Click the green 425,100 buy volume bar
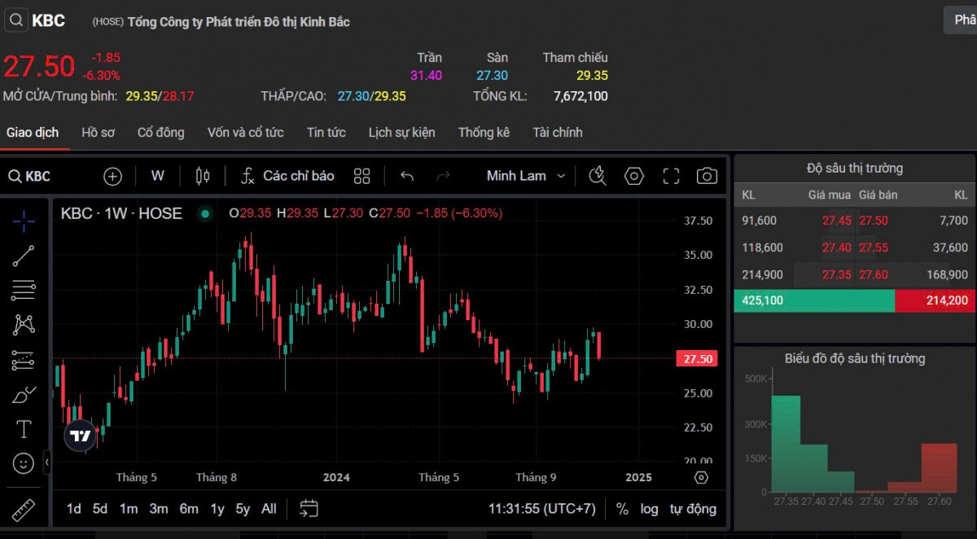This screenshot has width=977, height=539. tap(814, 300)
